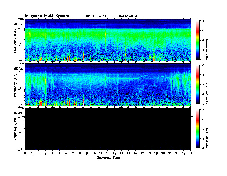The image size is (227, 176).
Task: Select the dZ/dt panel color bar
Action: [x=197, y=129]
